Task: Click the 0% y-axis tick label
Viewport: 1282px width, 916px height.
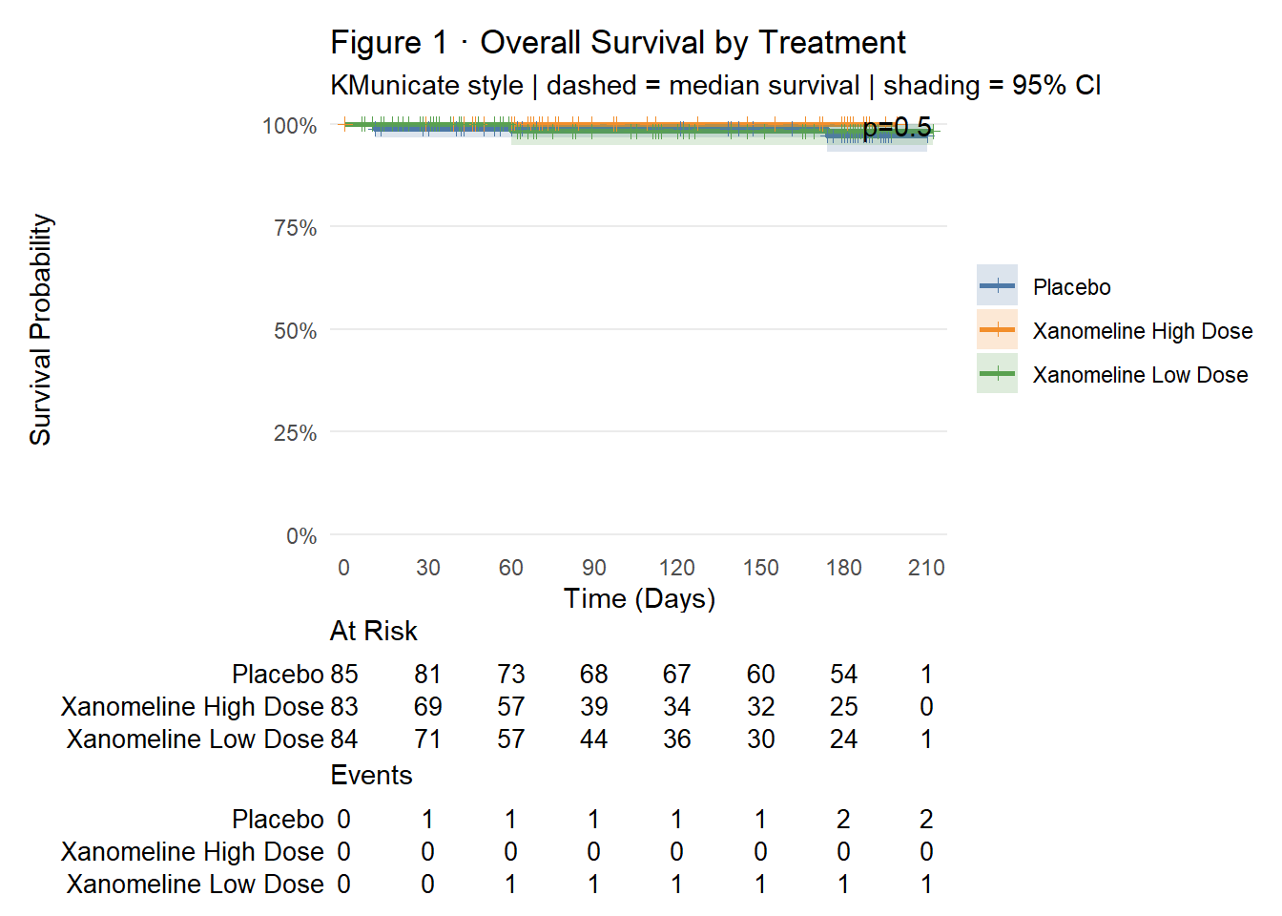Action: pyautogui.click(x=300, y=536)
